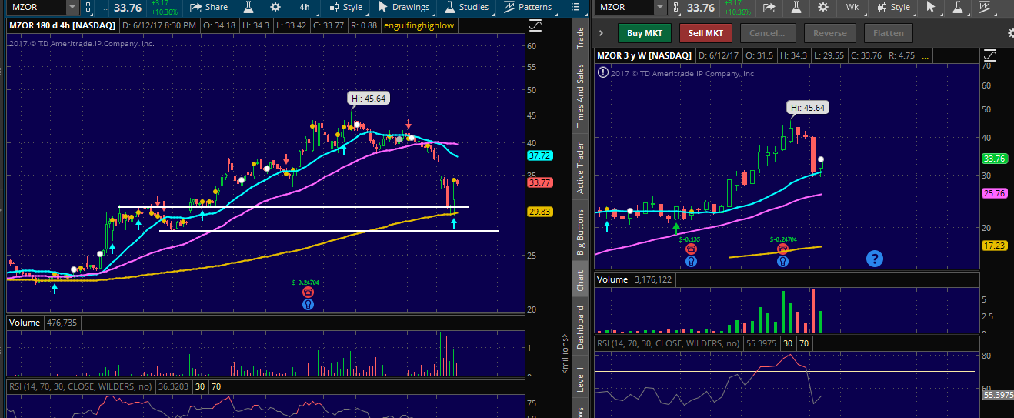Click left chart price scale icon
The width and height of the screenshot is (1014, 418).
[x=536, y=26]
